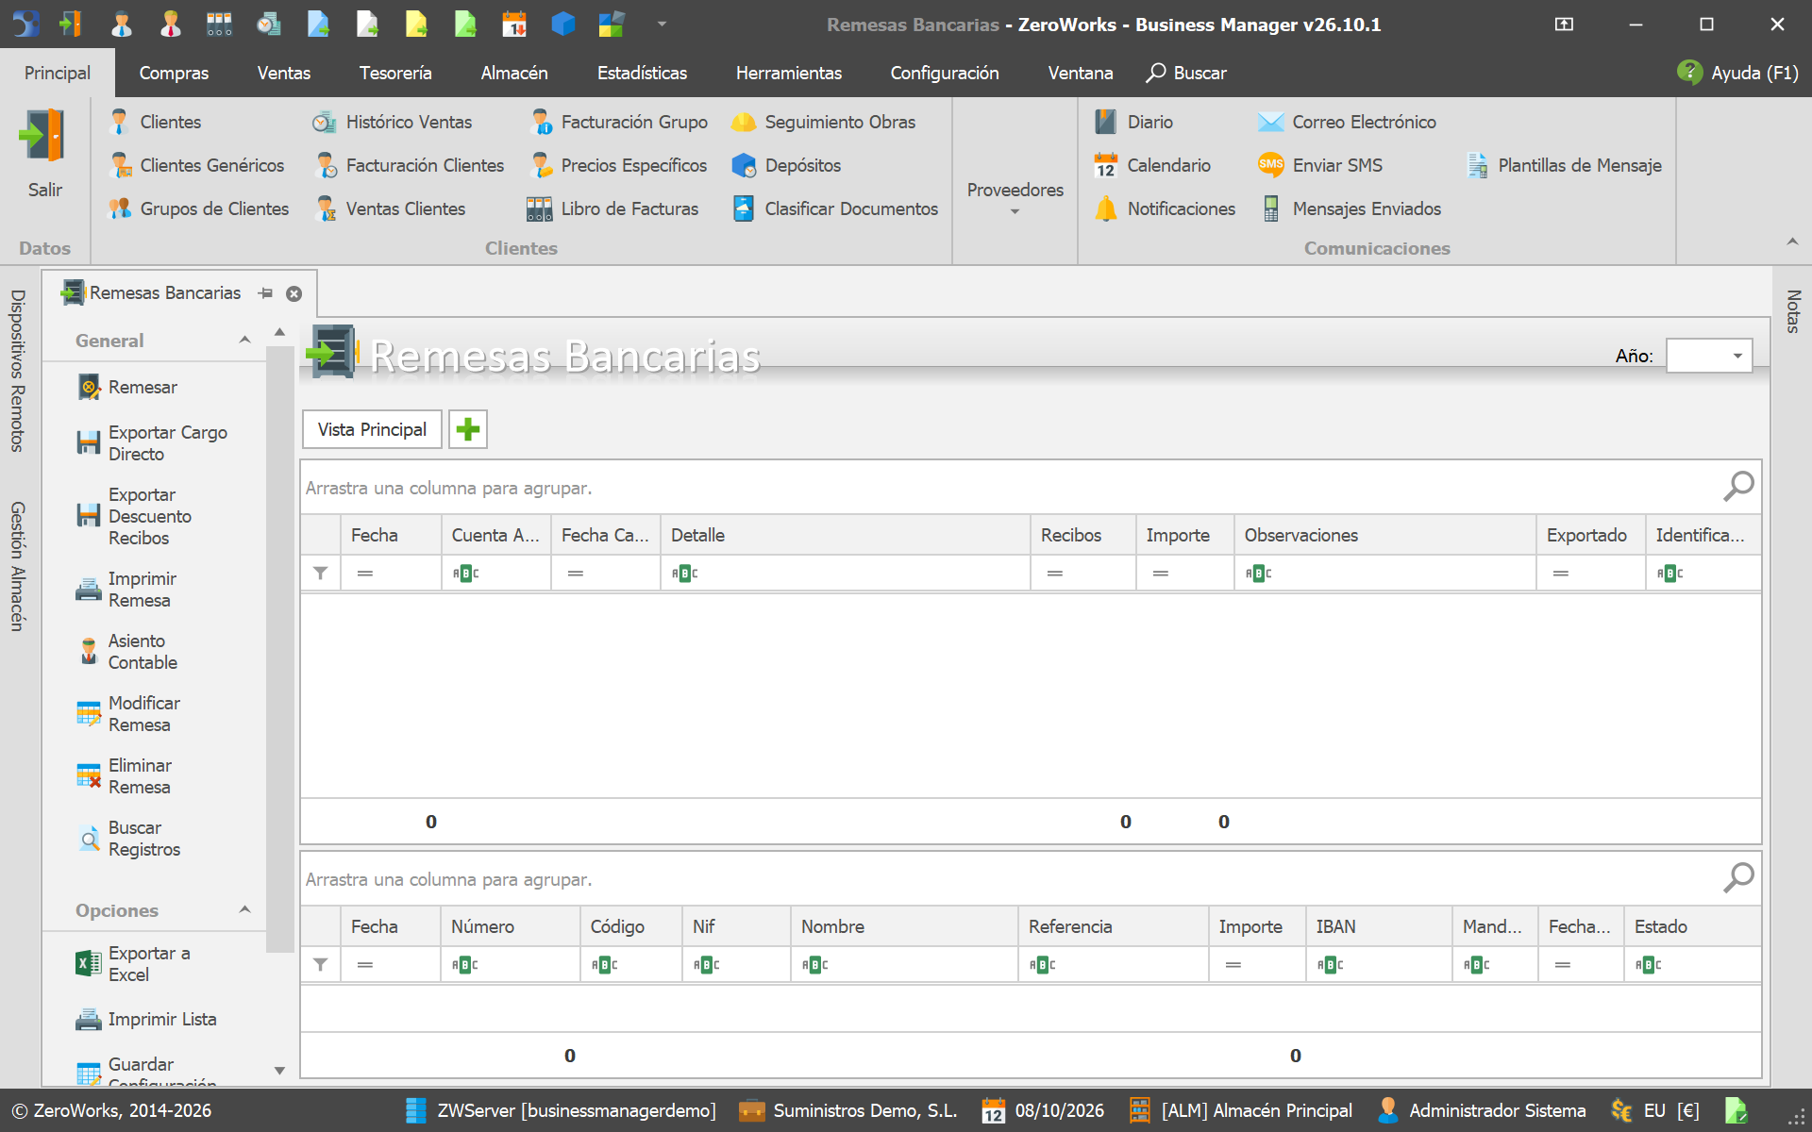Screen dimensions: 1812x1132
Task: Open the Calendario
Action: tap(1152, 165)
